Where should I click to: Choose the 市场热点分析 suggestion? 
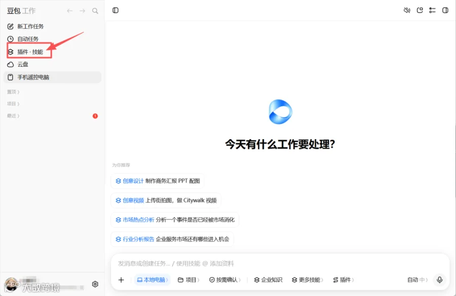(175, 220)
